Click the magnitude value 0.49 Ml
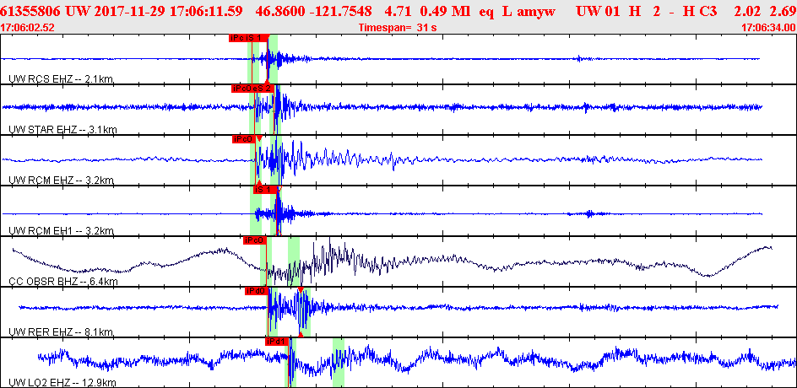797x388 pixels. coord(447,10)
